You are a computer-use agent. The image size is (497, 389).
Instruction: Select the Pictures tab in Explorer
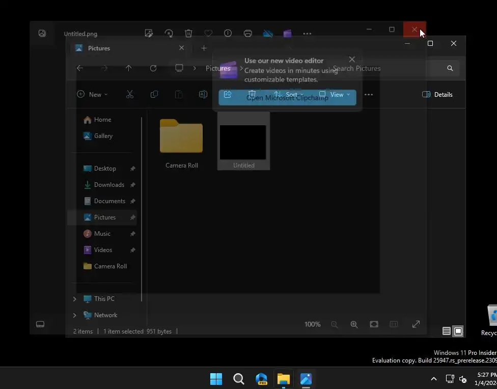pos(129,48)
